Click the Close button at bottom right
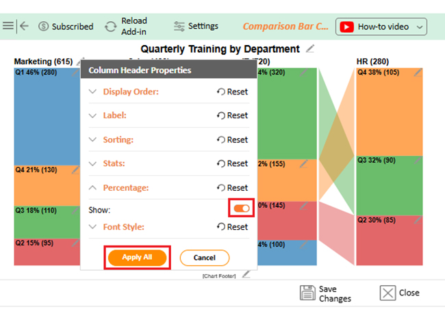 click(399, 293)
